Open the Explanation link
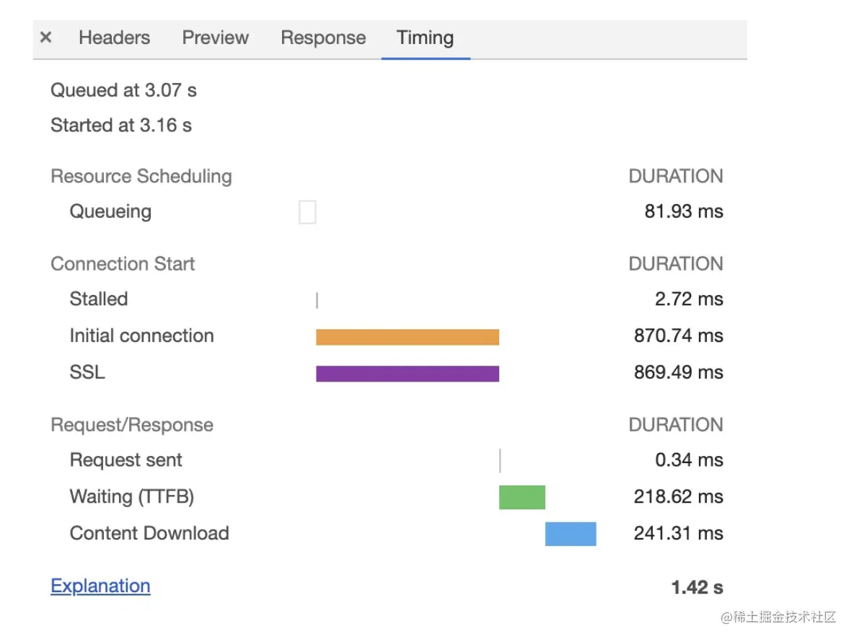This screenshot has height=642, width=854. point(100,586)
